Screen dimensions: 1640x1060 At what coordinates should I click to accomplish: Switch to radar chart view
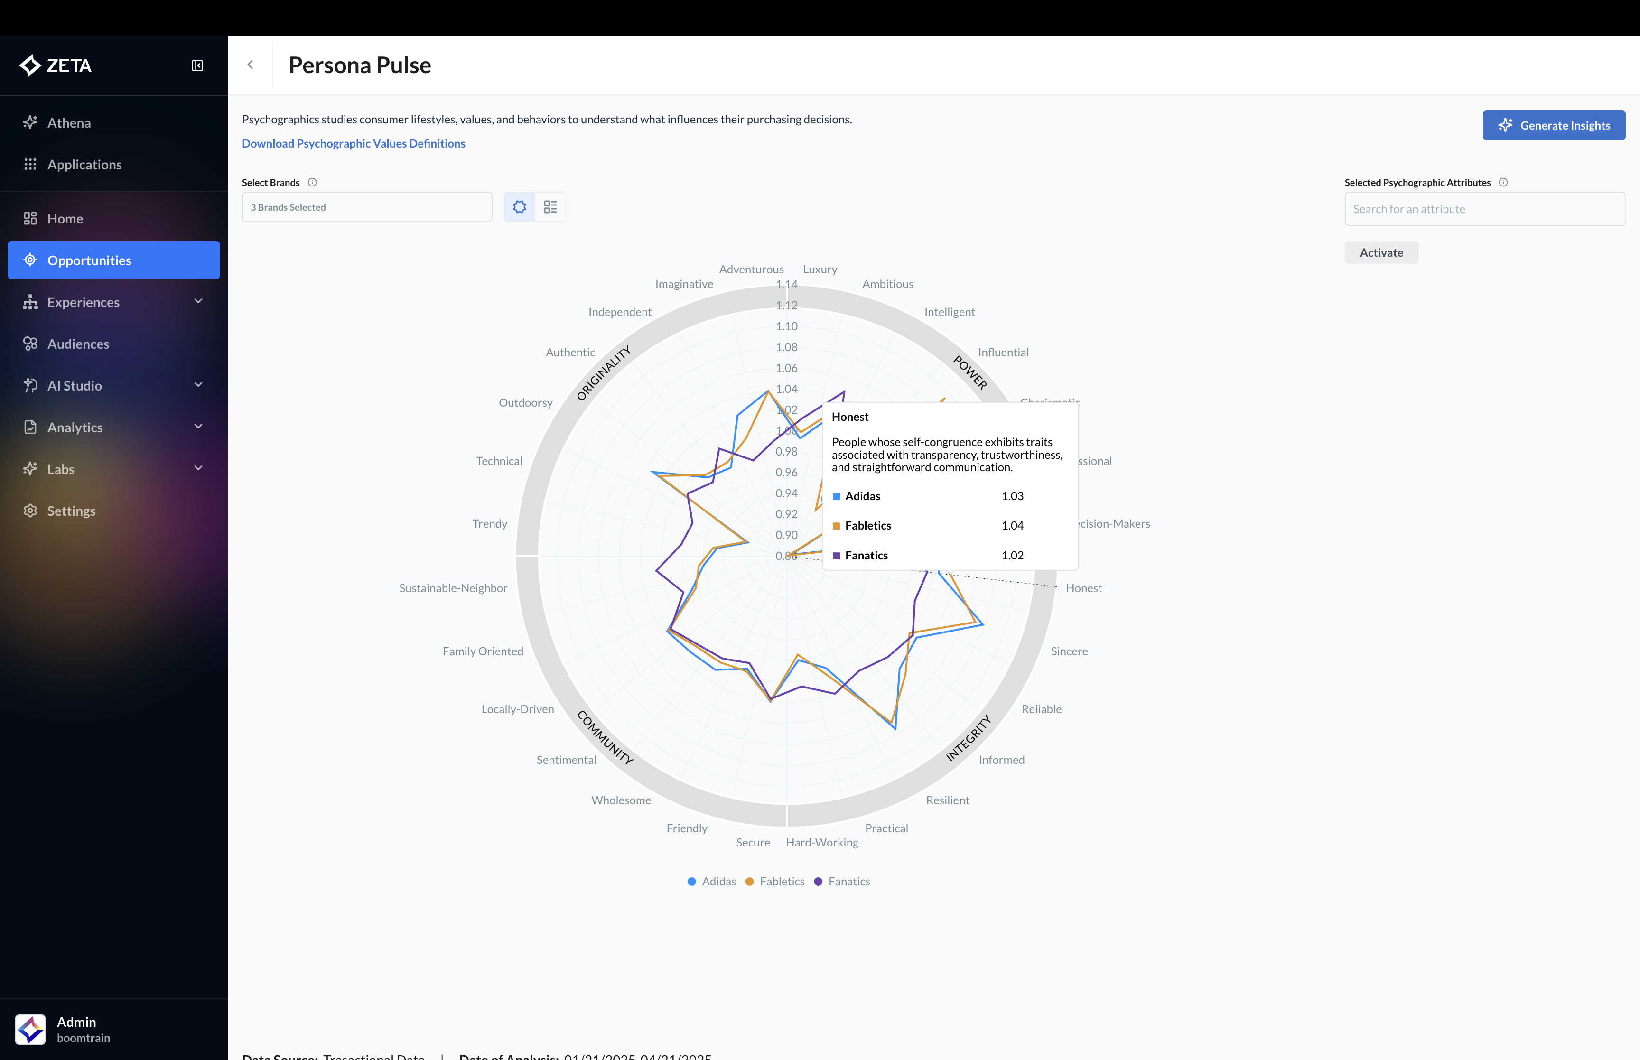coord(520,207)
